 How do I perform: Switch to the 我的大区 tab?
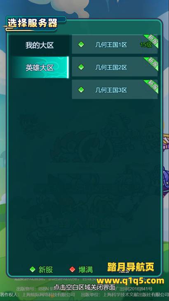coord(40,45)
